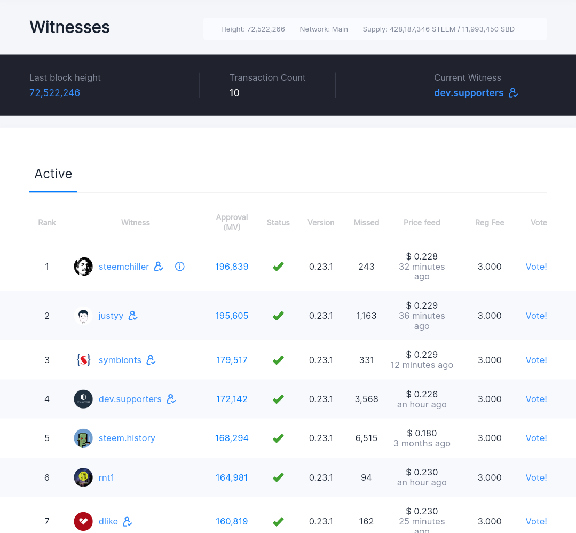Click the Vote column header
The height and width of the screenshot is (533, 576).
pos(539,222)
